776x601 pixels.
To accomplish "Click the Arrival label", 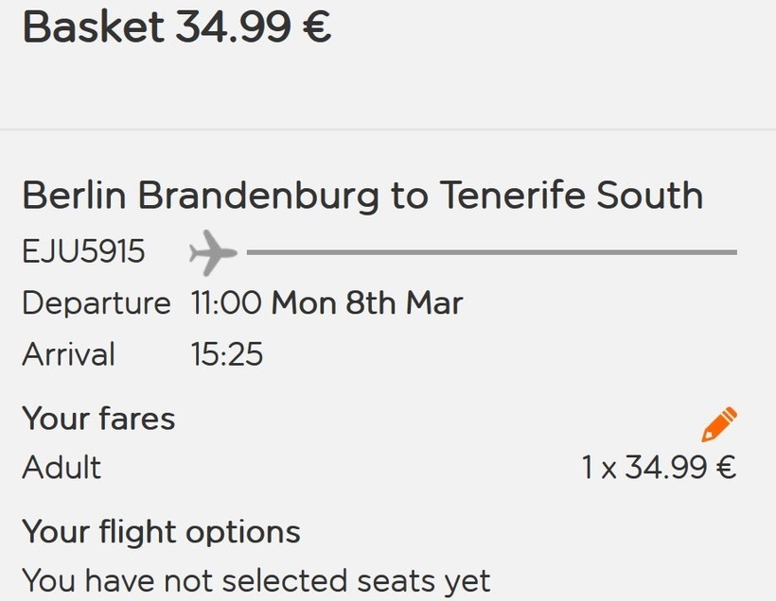I will [x=68, y=354].
